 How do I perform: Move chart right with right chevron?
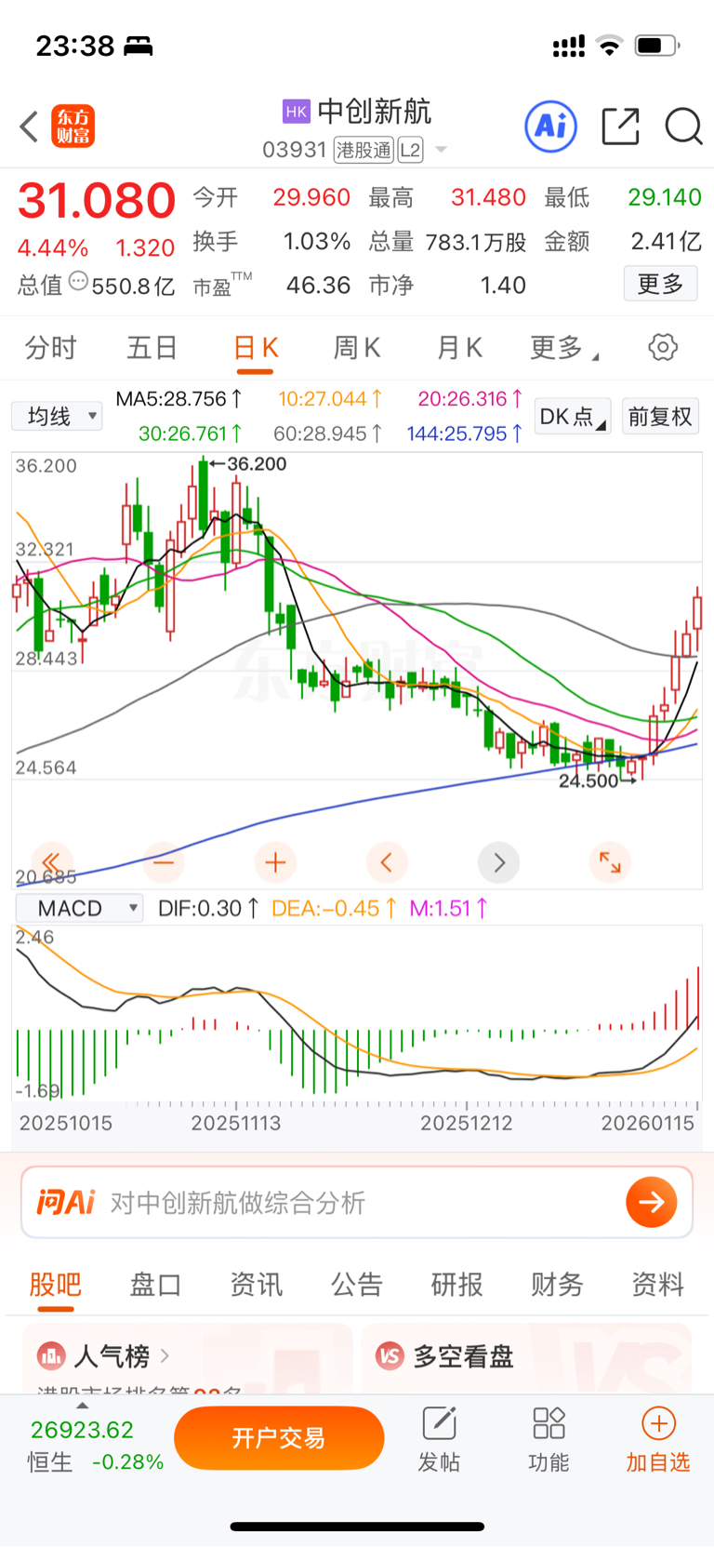pos(498,862)
